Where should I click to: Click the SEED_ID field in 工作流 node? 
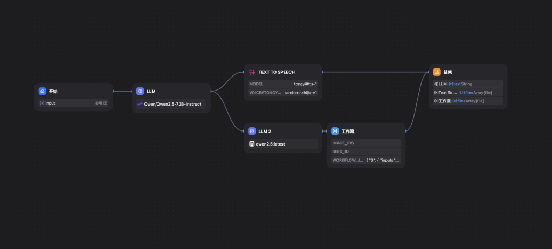click(x=366, y=151)
